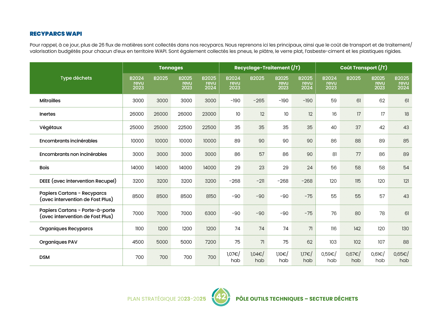Select the Organiques Recyparcs row label
442x313 pixels.
pos(66,229)
